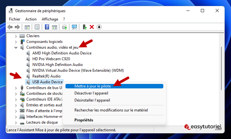Click speaker icon beside AMD High Definition Audio Device

(28, 53)
